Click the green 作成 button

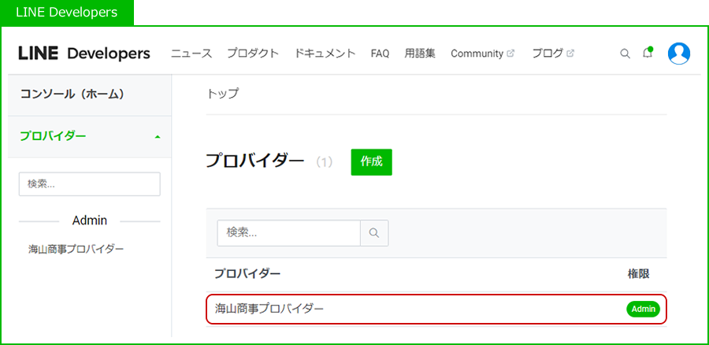pos(371,162)
